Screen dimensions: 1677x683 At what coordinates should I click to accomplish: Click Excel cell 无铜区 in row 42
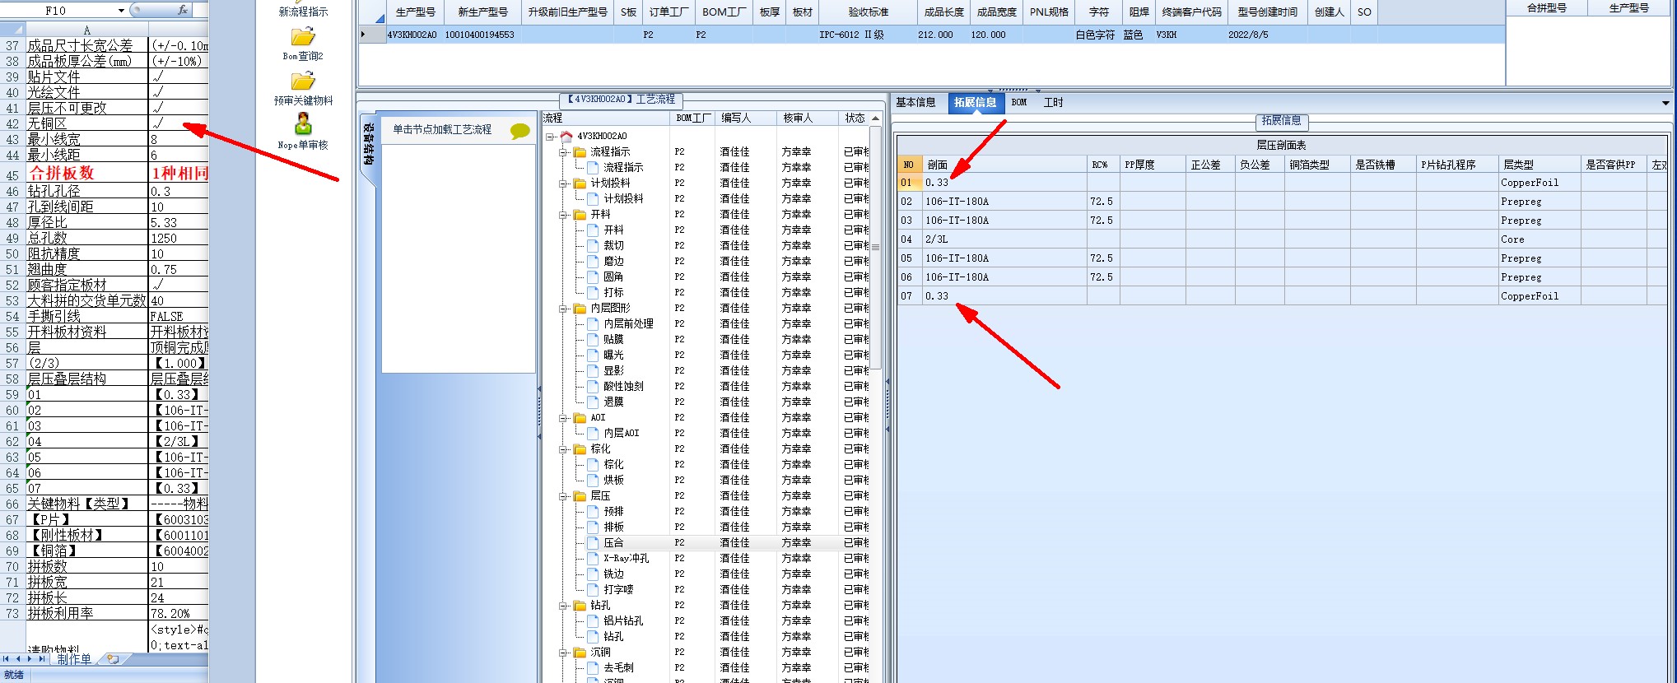coord(86,123)
